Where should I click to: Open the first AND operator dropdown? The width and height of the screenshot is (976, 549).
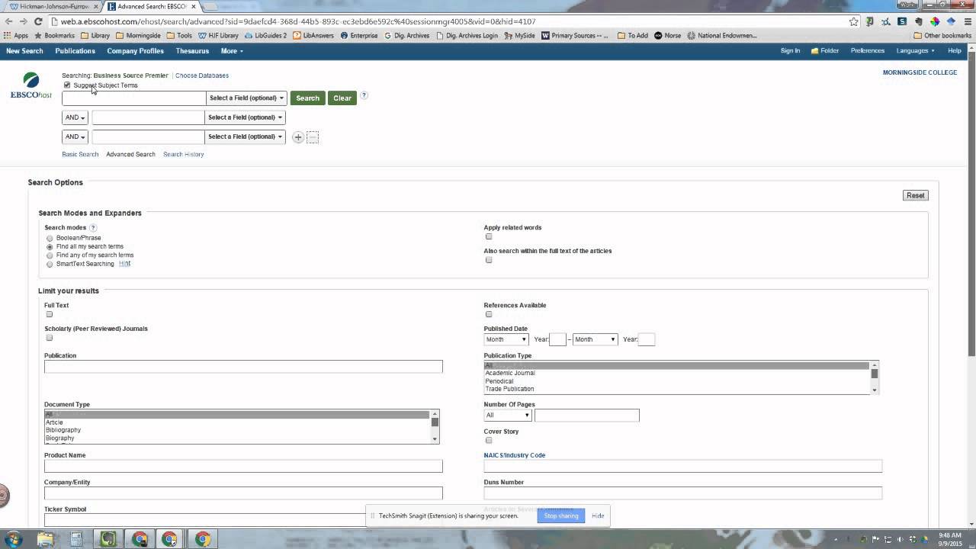(x=75, y=117)
